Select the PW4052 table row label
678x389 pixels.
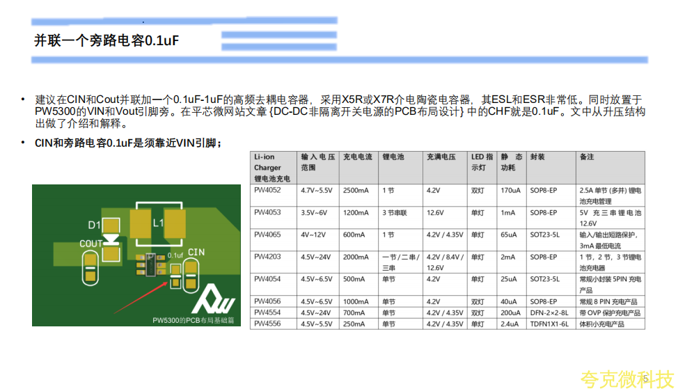[x=267, y=190]
